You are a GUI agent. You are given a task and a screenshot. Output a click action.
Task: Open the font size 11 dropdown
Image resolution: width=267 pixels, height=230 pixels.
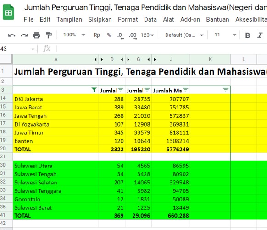[225, 35]
